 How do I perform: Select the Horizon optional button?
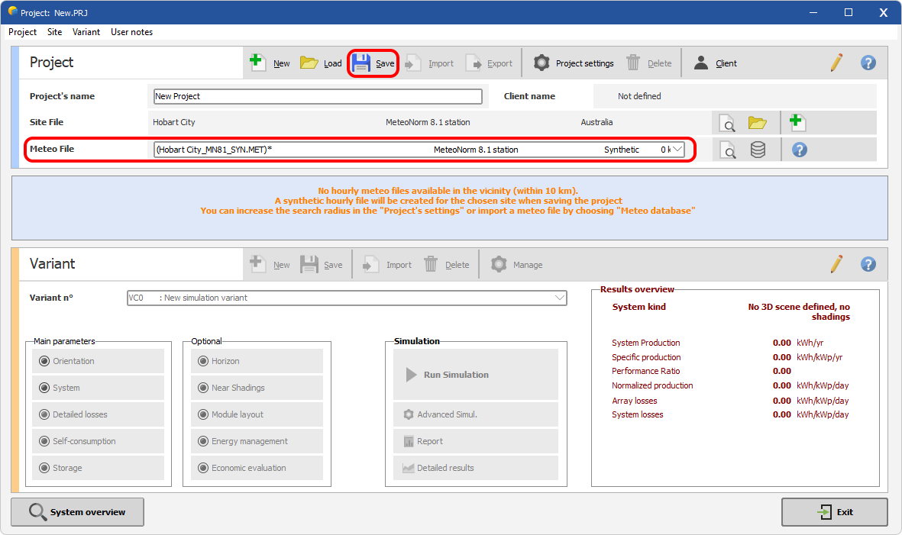point(257,361)
